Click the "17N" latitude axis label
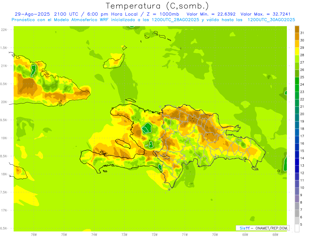This screenshot has height=238, width=309. tap(4, 210)
